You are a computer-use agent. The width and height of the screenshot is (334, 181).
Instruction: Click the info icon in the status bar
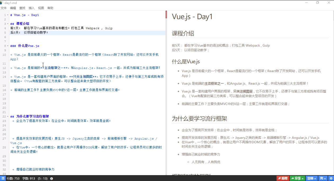51,178
